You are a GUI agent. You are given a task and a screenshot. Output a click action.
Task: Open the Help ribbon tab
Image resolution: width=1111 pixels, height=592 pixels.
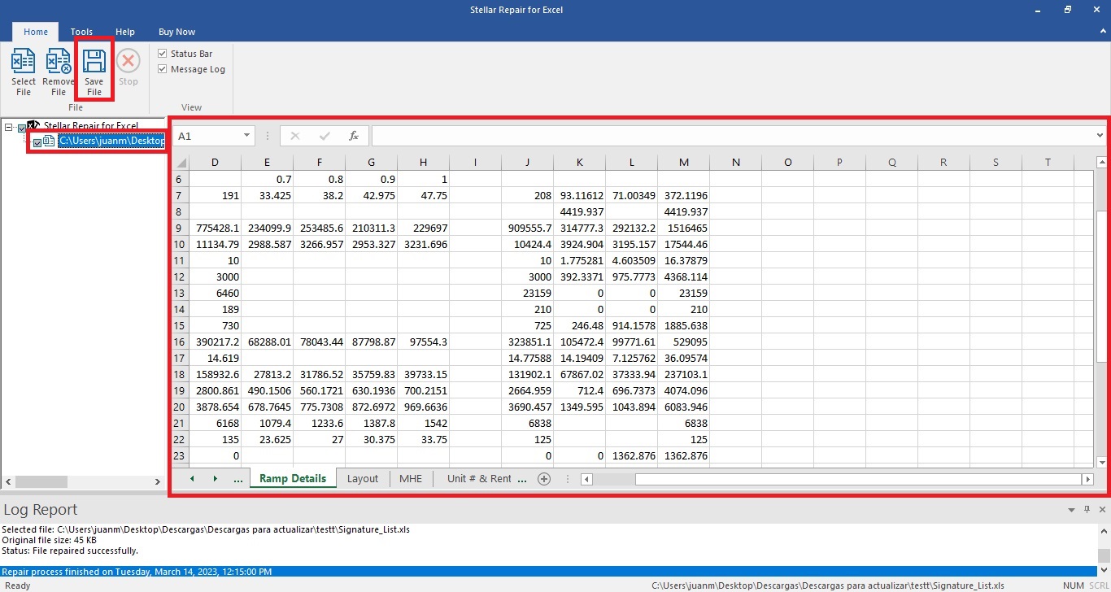coord(125,32)
